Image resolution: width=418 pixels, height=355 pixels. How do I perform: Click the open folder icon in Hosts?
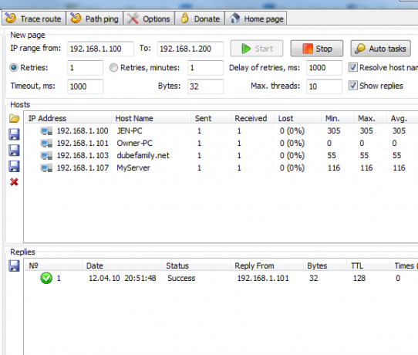[x=15, y=118]
